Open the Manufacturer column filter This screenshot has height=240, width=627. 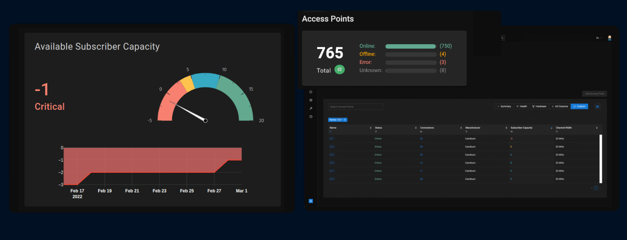466,132
